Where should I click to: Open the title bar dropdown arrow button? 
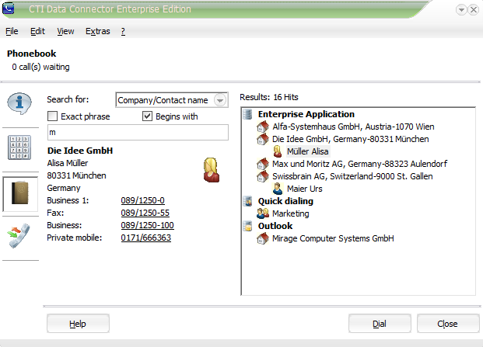coord(462,9)
